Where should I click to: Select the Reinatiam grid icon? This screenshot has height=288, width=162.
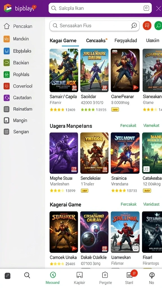7,109
